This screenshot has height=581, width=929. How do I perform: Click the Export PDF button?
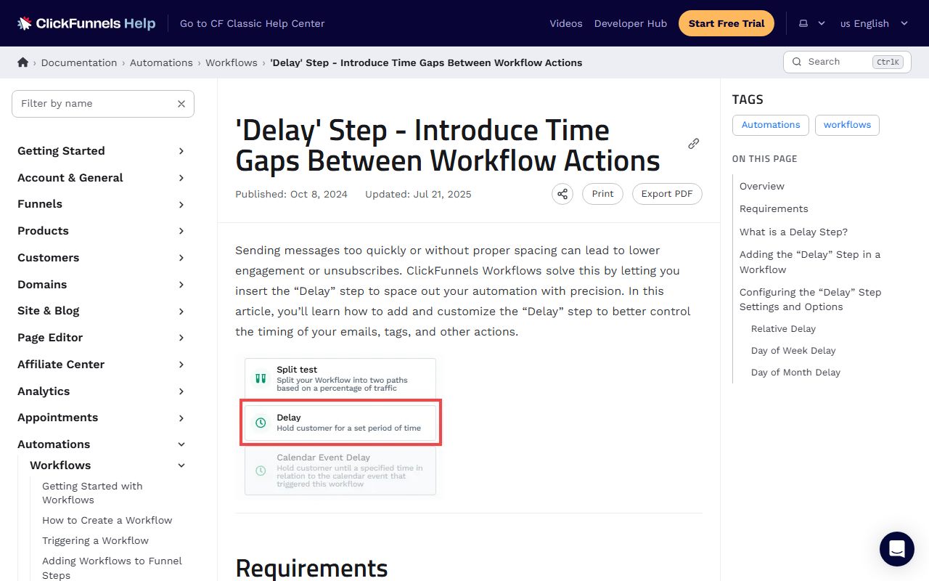coord(667,194)
